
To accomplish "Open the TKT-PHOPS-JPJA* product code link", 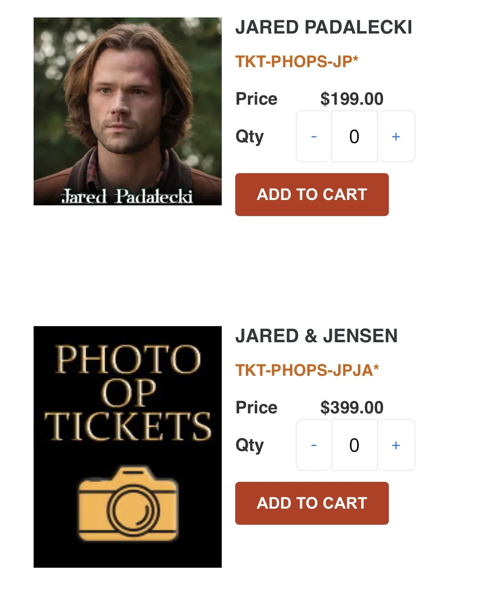I will tap(307, 370).
